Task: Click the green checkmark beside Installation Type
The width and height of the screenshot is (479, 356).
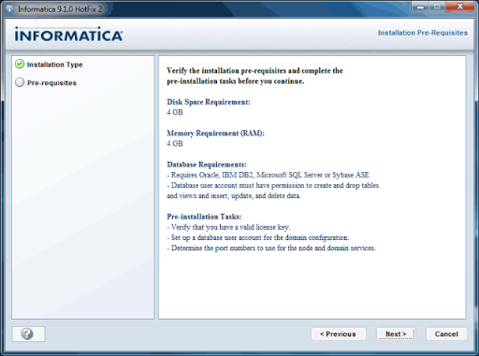Action: [x=20, y=64]
